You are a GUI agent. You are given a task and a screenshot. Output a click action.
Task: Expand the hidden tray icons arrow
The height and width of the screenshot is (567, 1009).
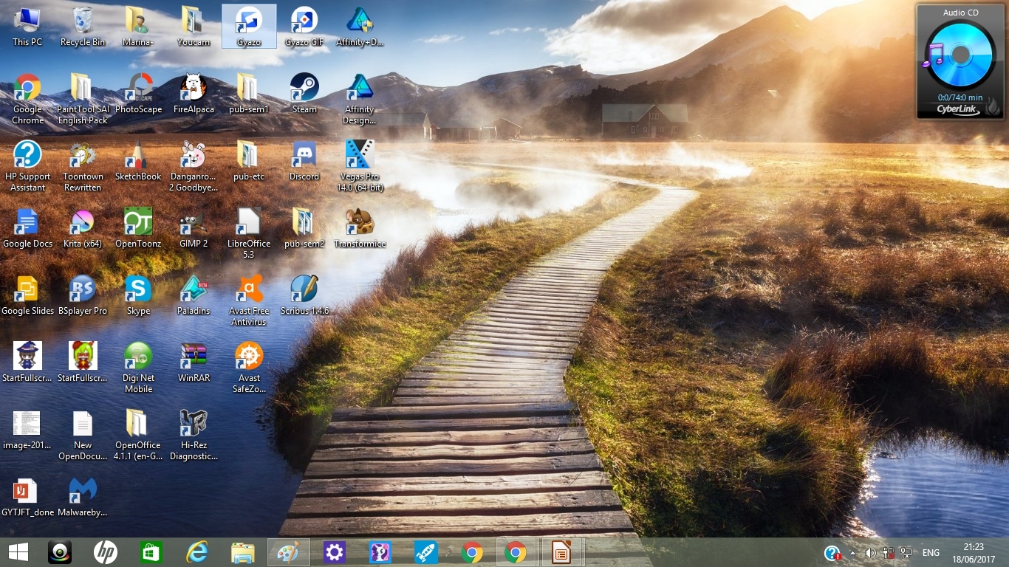(x=852, y=553)
